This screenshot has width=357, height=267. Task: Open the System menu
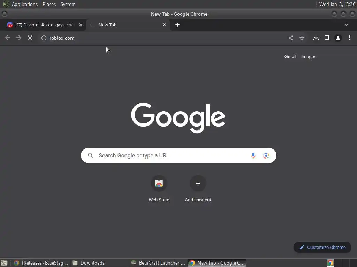point(68,4)
